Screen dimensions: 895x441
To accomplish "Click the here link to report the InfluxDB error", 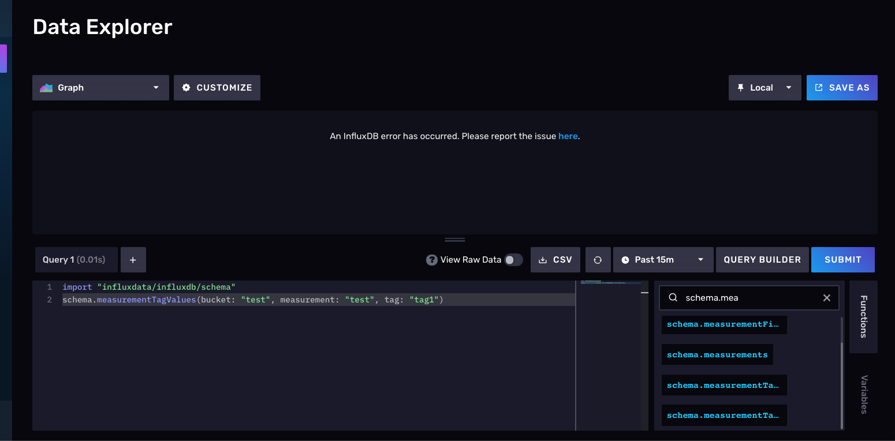I will click(x=568, y=136).
